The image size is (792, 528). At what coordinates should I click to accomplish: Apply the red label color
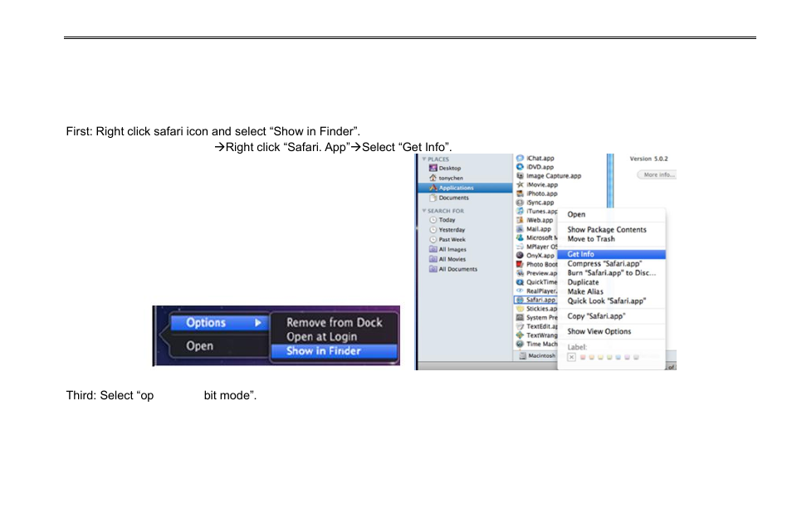583,357
